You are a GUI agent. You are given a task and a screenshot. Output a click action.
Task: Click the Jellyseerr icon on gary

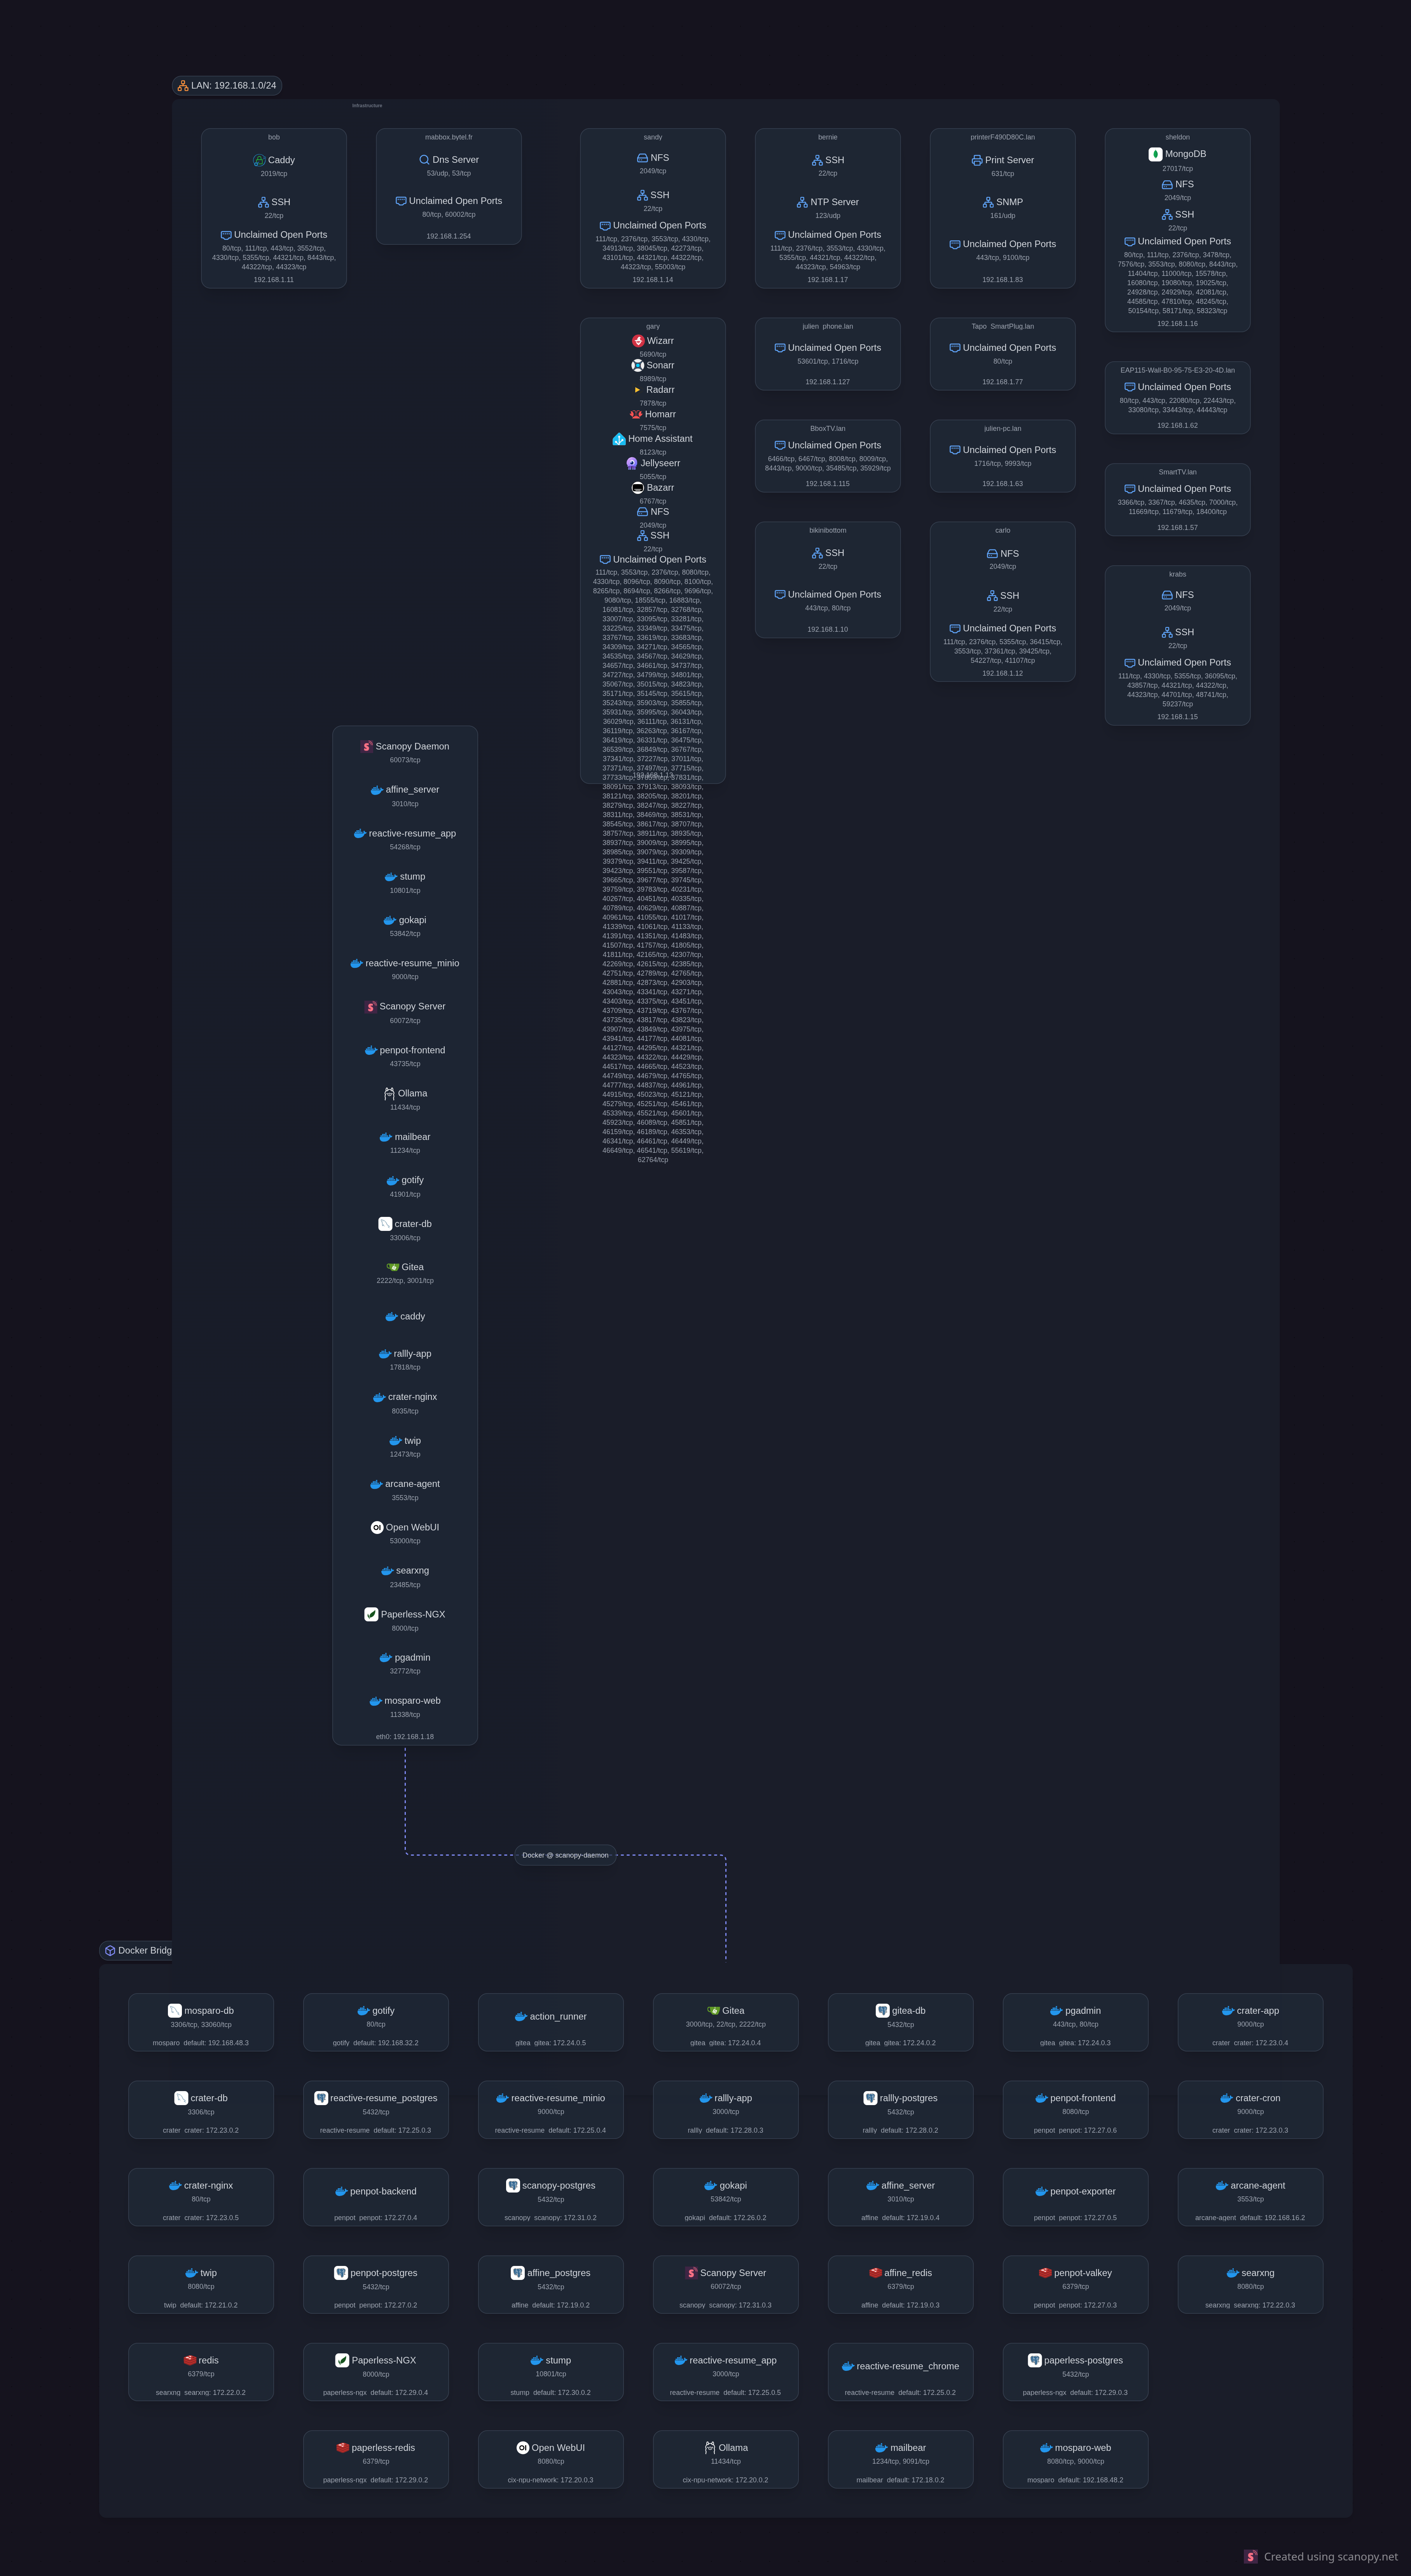point(631,463)
